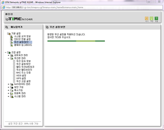This screenshot has width=164, height=130.
Task: Expand the NAT/라우터 관리 node
Action: pyautogui.click(x=9, y=84)
